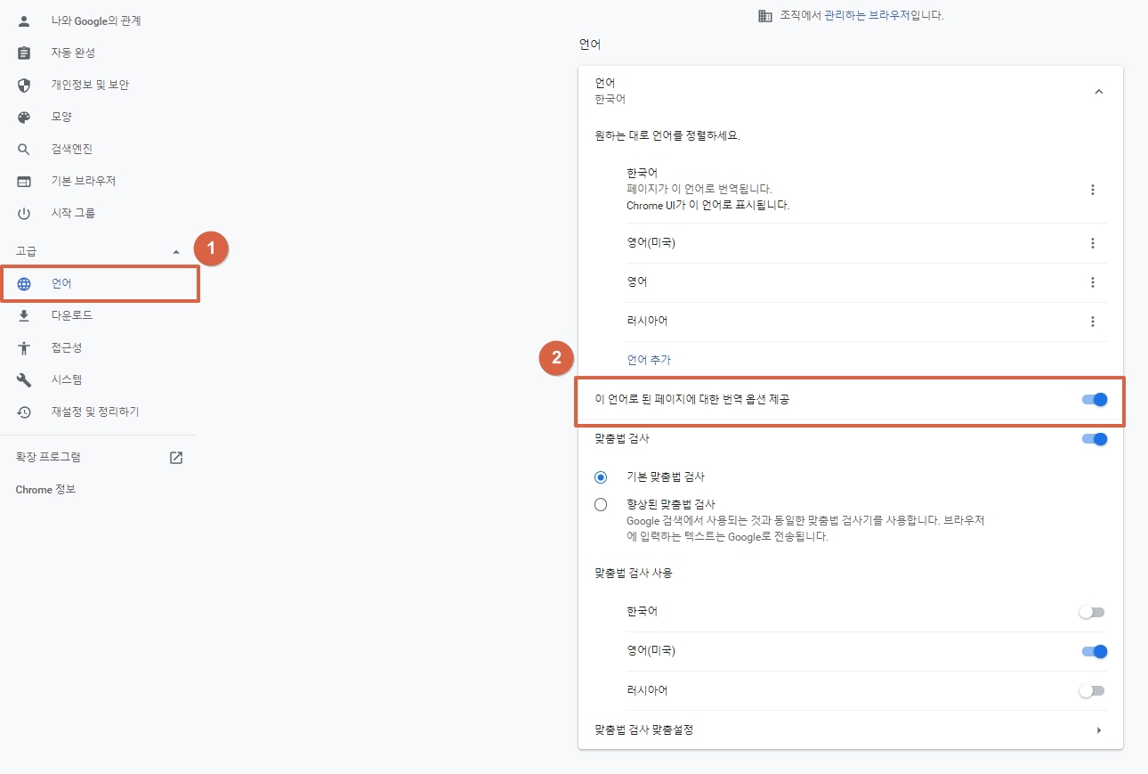The height and width of the screenshot is (774, 1148).
Task: Click the external link icon next to 확장 프로그램
Action: (176, 458)
